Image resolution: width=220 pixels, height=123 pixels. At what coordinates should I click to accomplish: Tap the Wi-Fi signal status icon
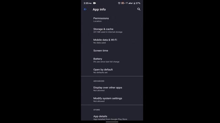pos(127,3)
